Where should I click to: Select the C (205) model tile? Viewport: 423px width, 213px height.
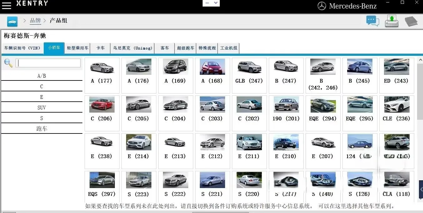point(139,113)
